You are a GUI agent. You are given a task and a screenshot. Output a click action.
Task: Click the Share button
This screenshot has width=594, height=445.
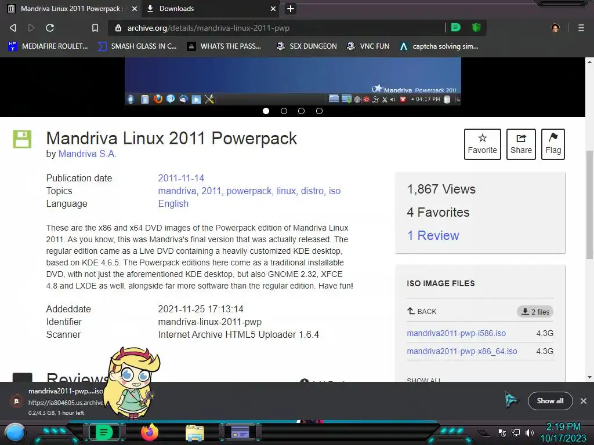[x=521, y=144]
